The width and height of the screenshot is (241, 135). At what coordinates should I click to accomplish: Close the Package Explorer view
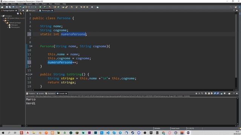click(x=16, y=10)
